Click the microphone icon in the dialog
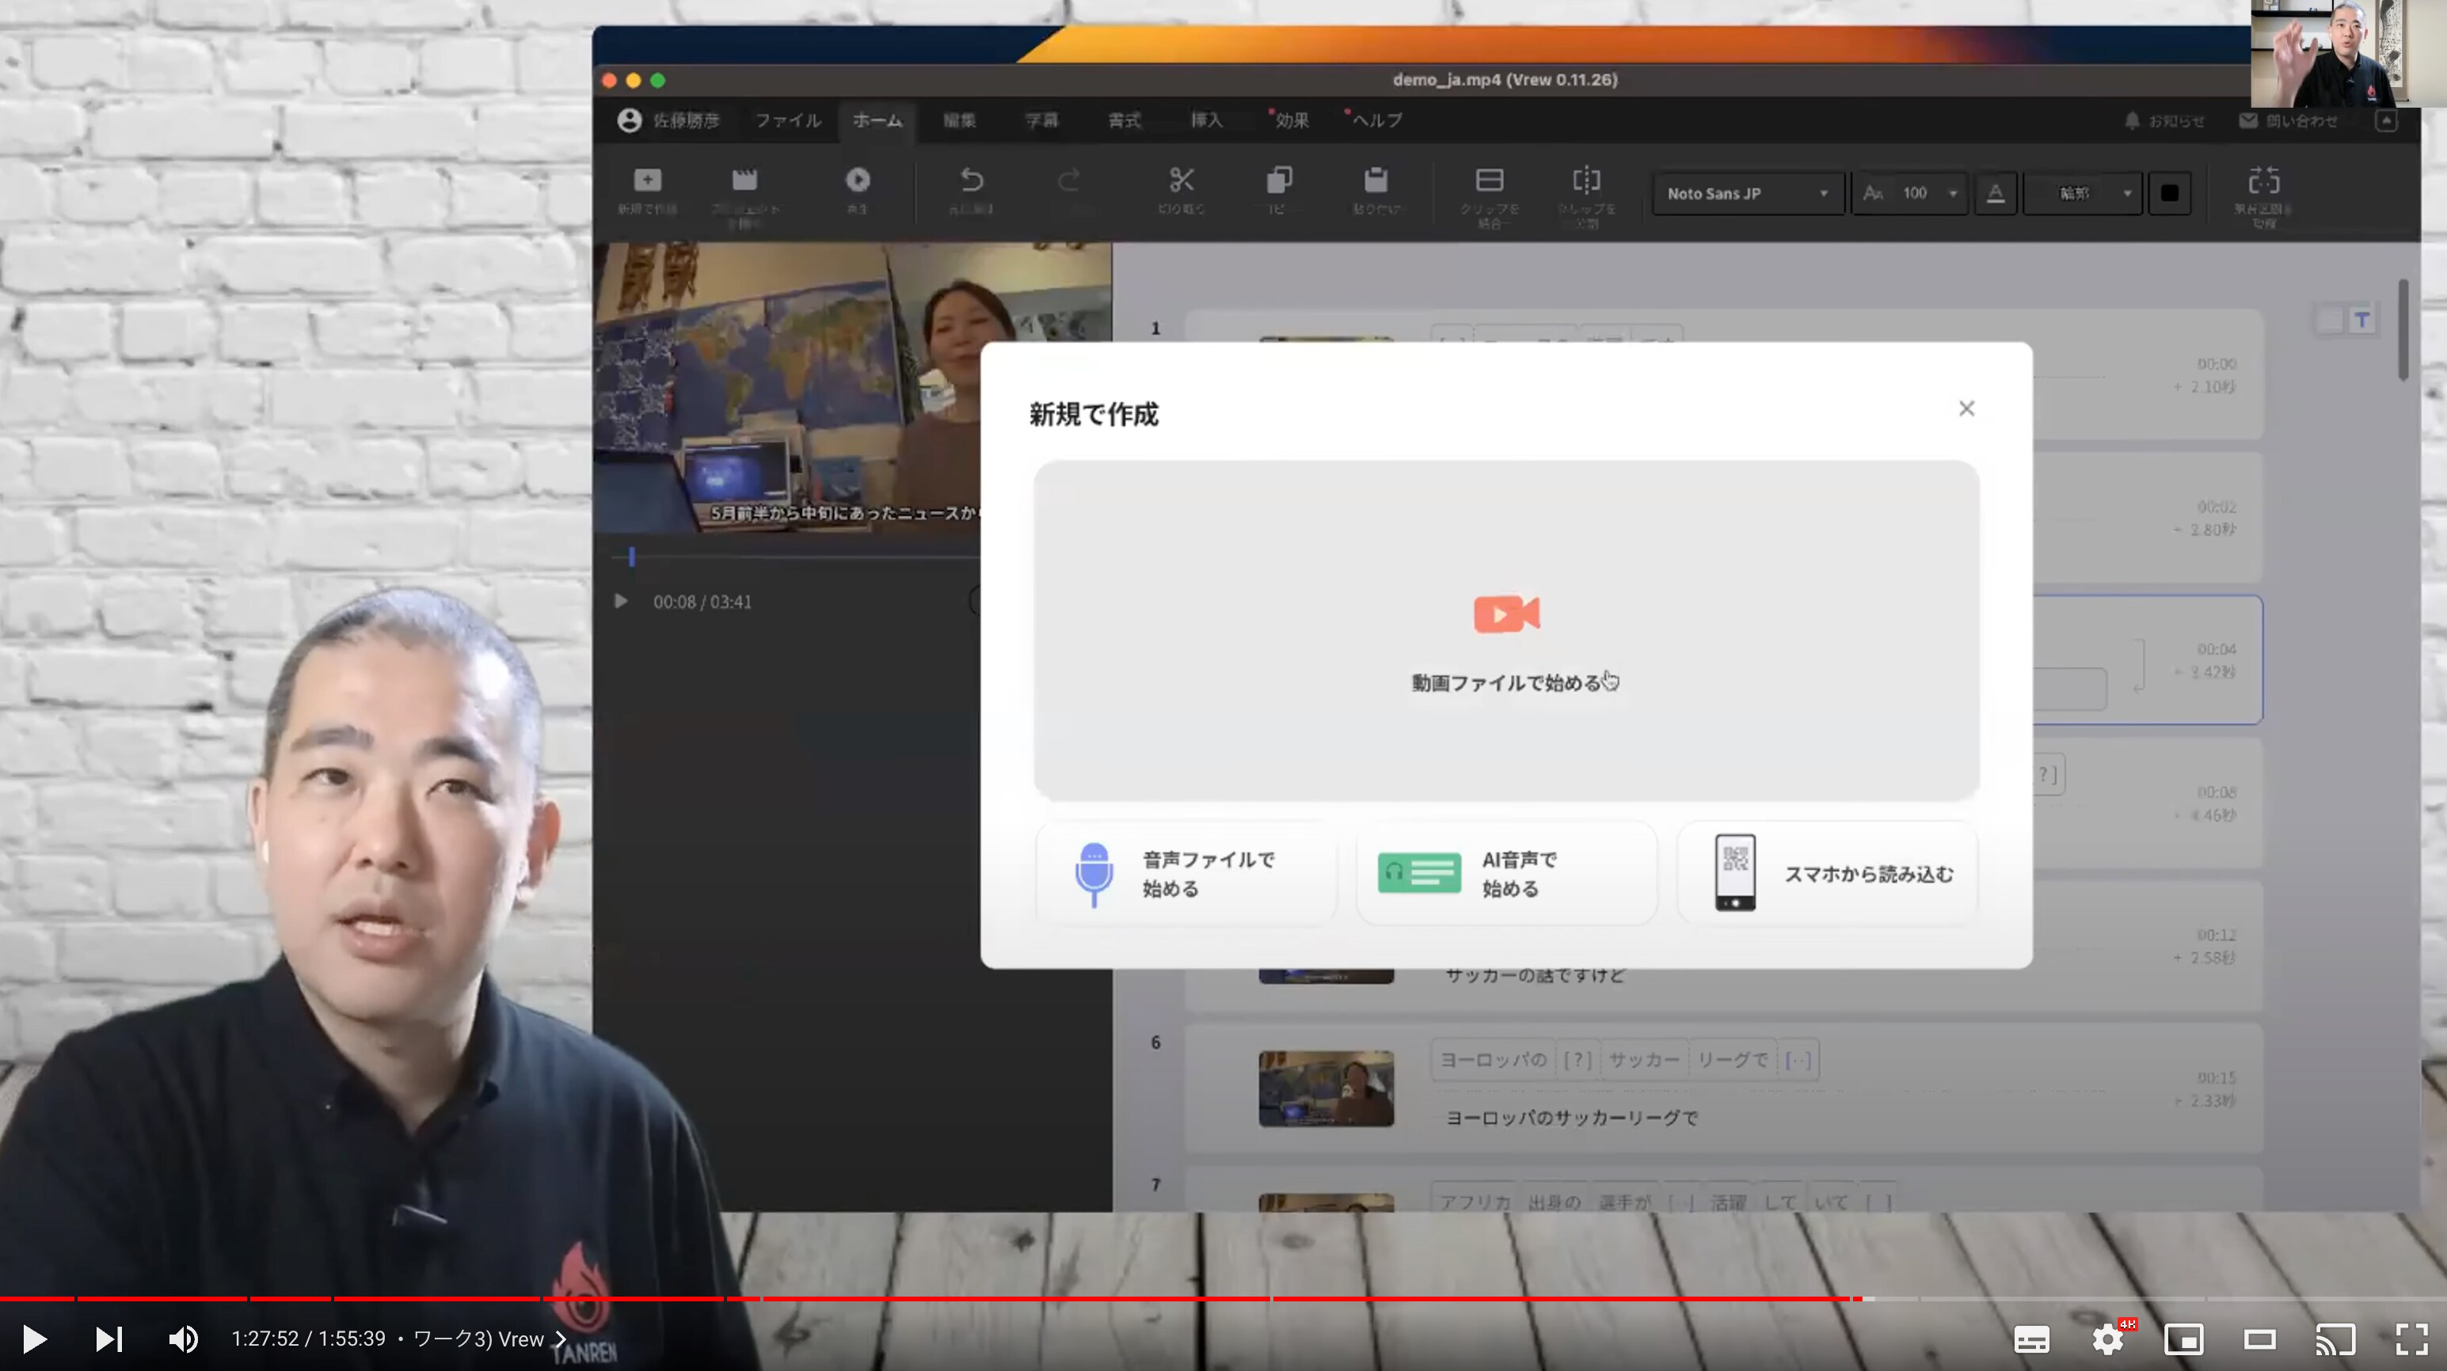Viewport: 2447px width, 1371px height. pos(1094,873)
